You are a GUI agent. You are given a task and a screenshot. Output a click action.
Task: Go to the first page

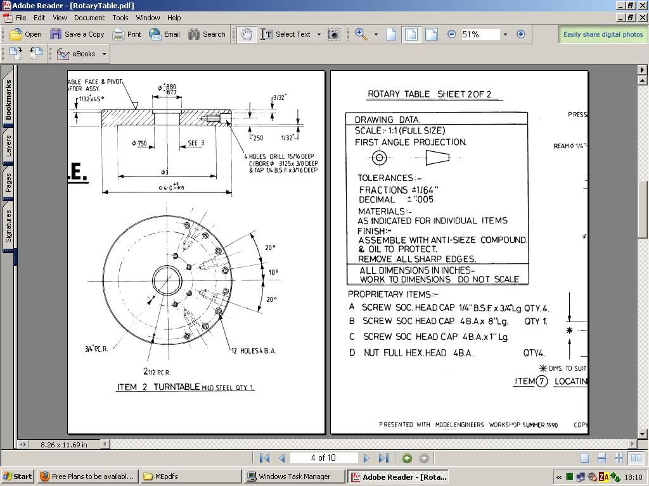tap(264, 458)
